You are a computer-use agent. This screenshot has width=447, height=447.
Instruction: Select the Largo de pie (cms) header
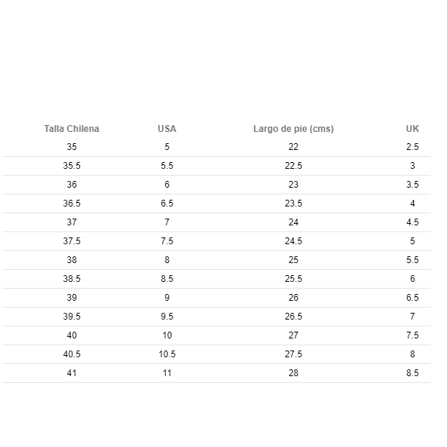(x=293, y=129)
